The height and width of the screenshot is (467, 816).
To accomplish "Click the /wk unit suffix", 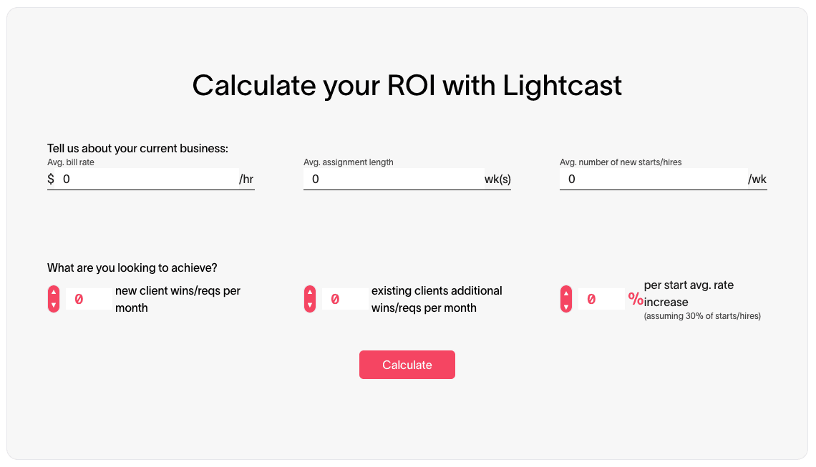I will coord(757,179).
